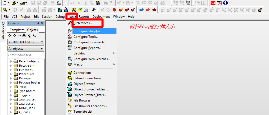The width and height of the screenshot is (269, 115).
Task: Click the filter configuration icon in Objects panel
Action: tap(29, 36)
